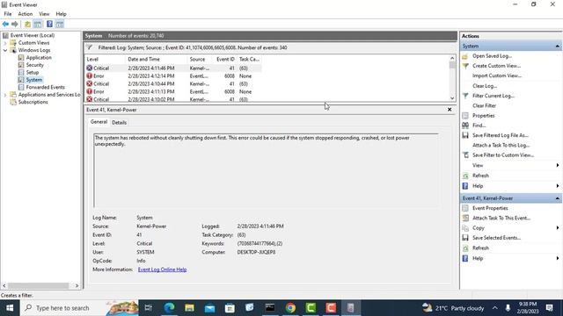
Task: Select Subscriptions in tree
Action: click(x=33, y=102)
